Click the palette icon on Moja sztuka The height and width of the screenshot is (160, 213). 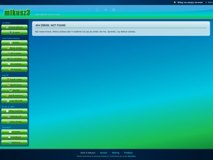tap(8, 48)
